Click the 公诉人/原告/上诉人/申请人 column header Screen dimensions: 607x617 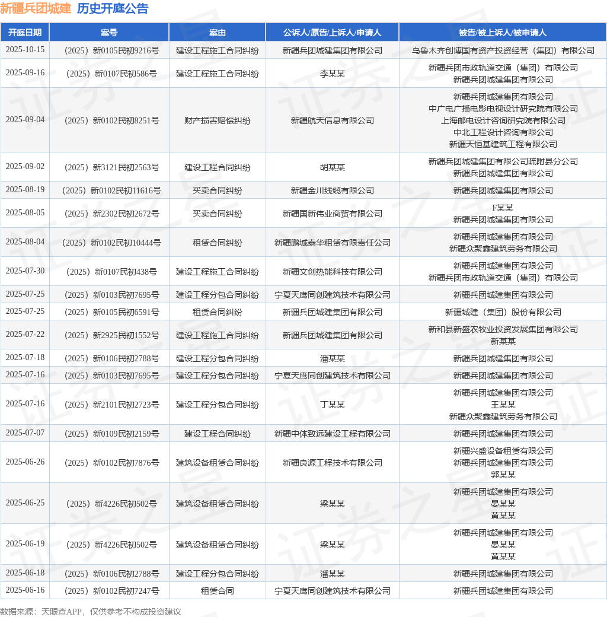coord(332,32)
